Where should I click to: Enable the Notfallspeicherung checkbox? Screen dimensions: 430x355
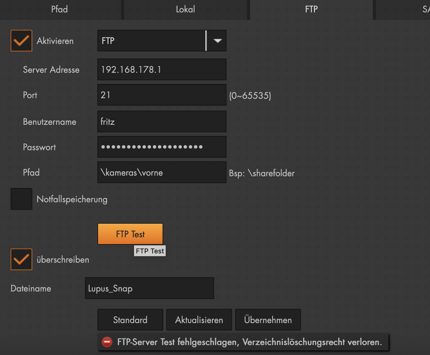point(21,199)
